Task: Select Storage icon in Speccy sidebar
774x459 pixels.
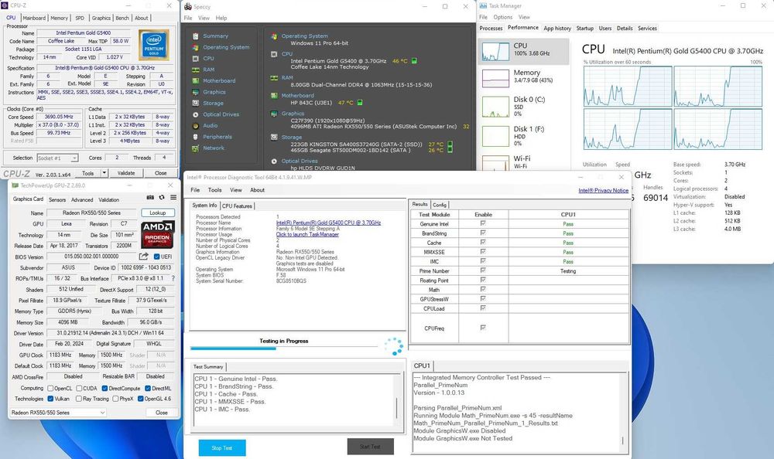Action: (196, 103)
